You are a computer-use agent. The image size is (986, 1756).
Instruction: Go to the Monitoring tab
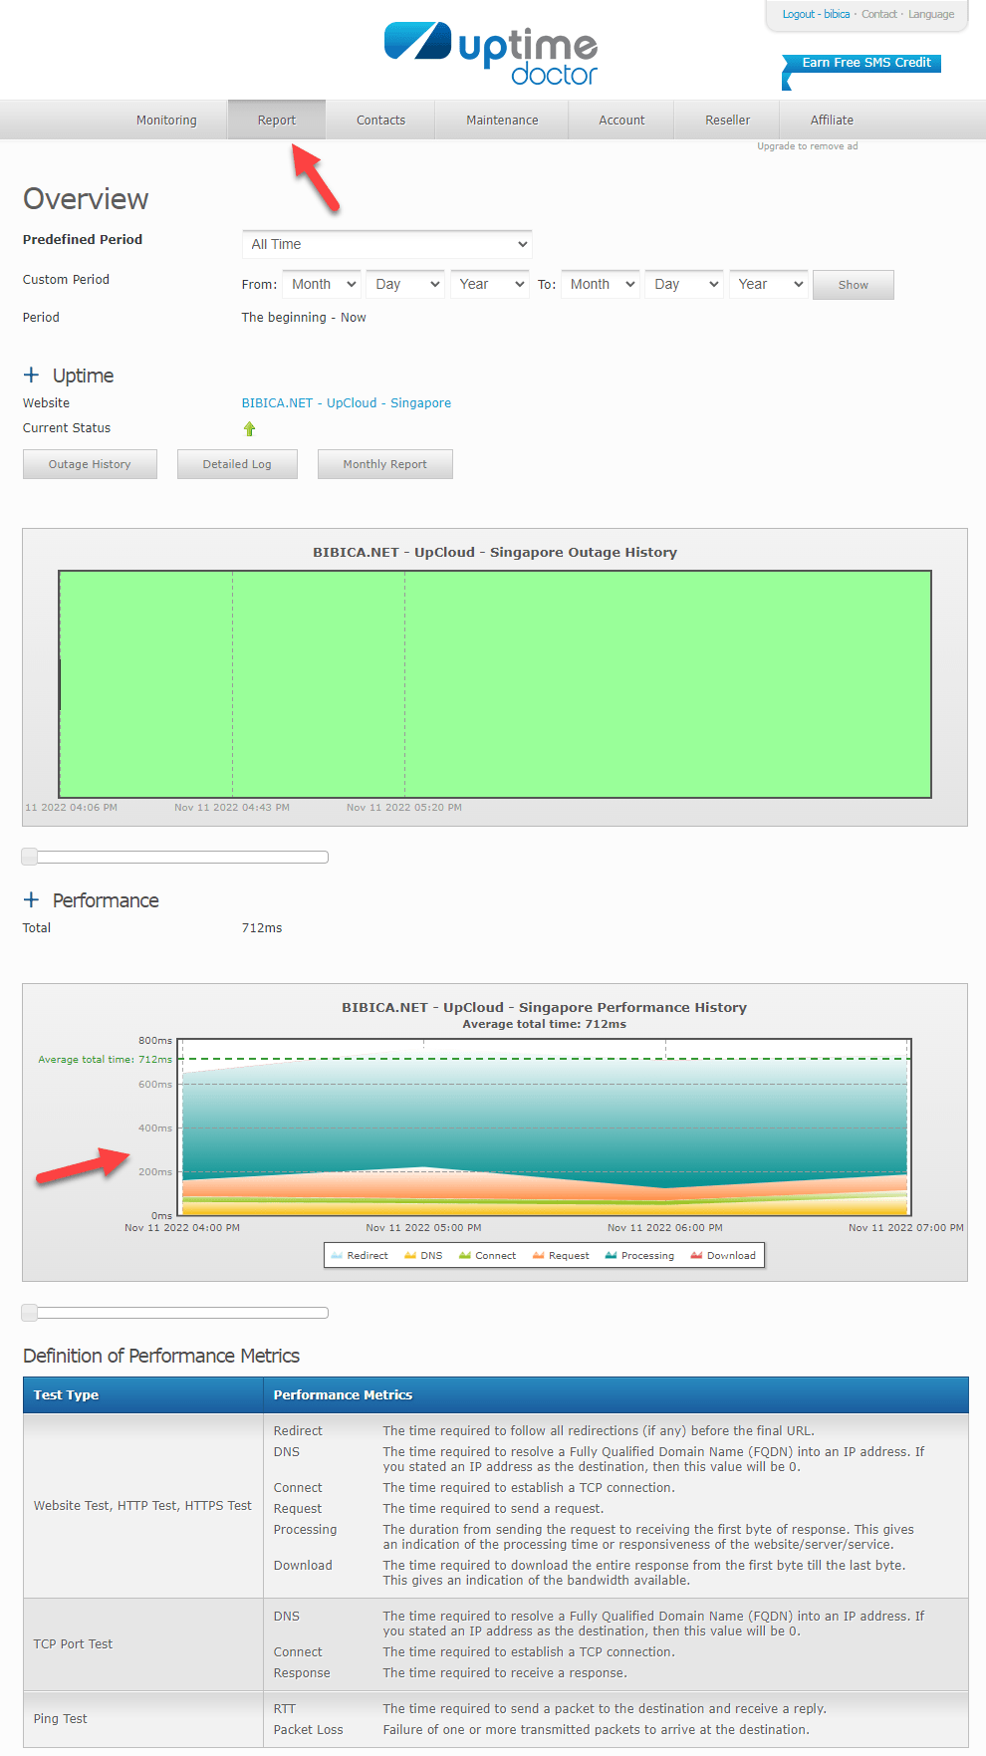pyautogui.click(x=166, y=120)
